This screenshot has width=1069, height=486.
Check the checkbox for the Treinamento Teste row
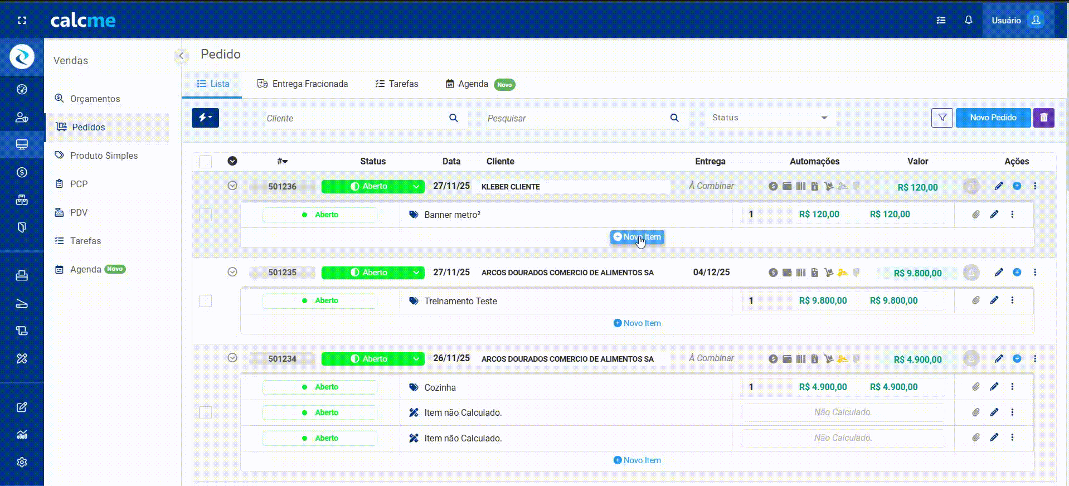click(206, 301)
